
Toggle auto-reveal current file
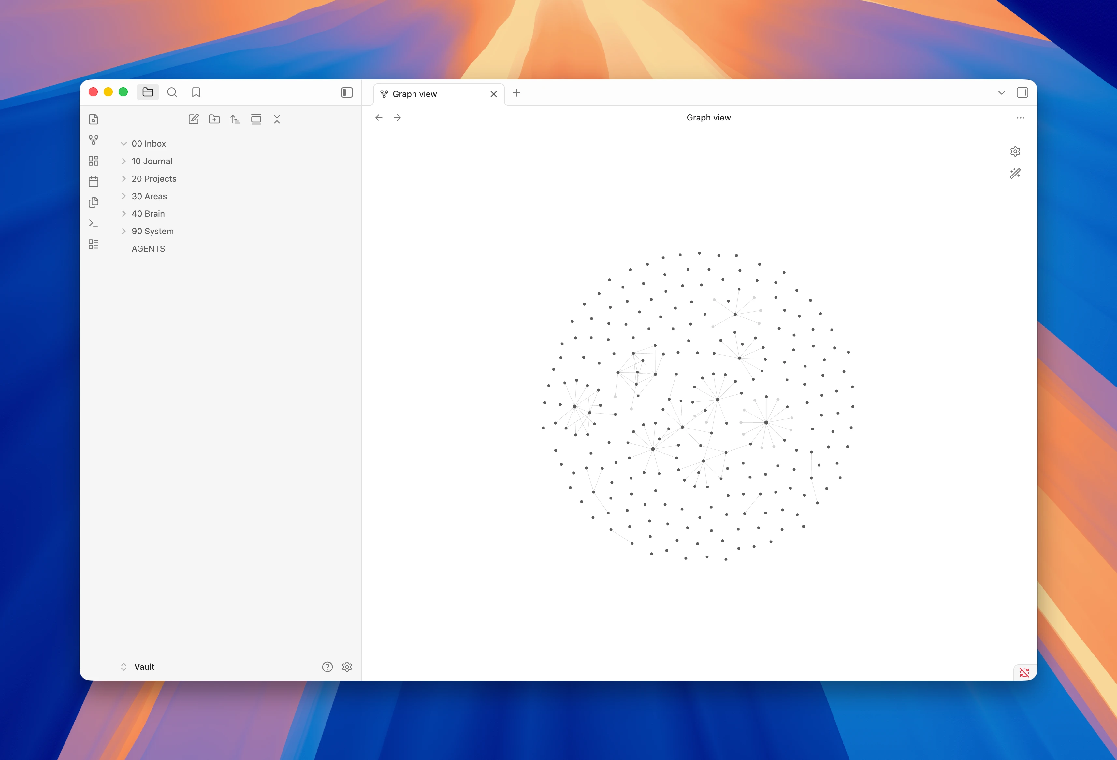click(256, 119)
